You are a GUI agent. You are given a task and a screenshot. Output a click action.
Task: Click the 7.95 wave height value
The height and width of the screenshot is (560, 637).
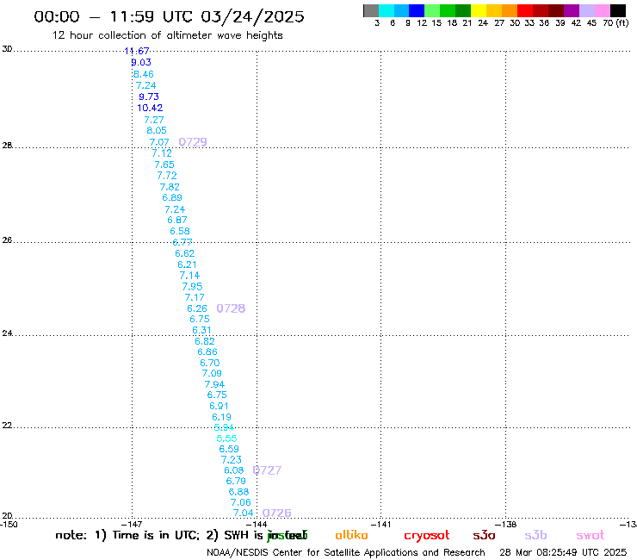192,286
